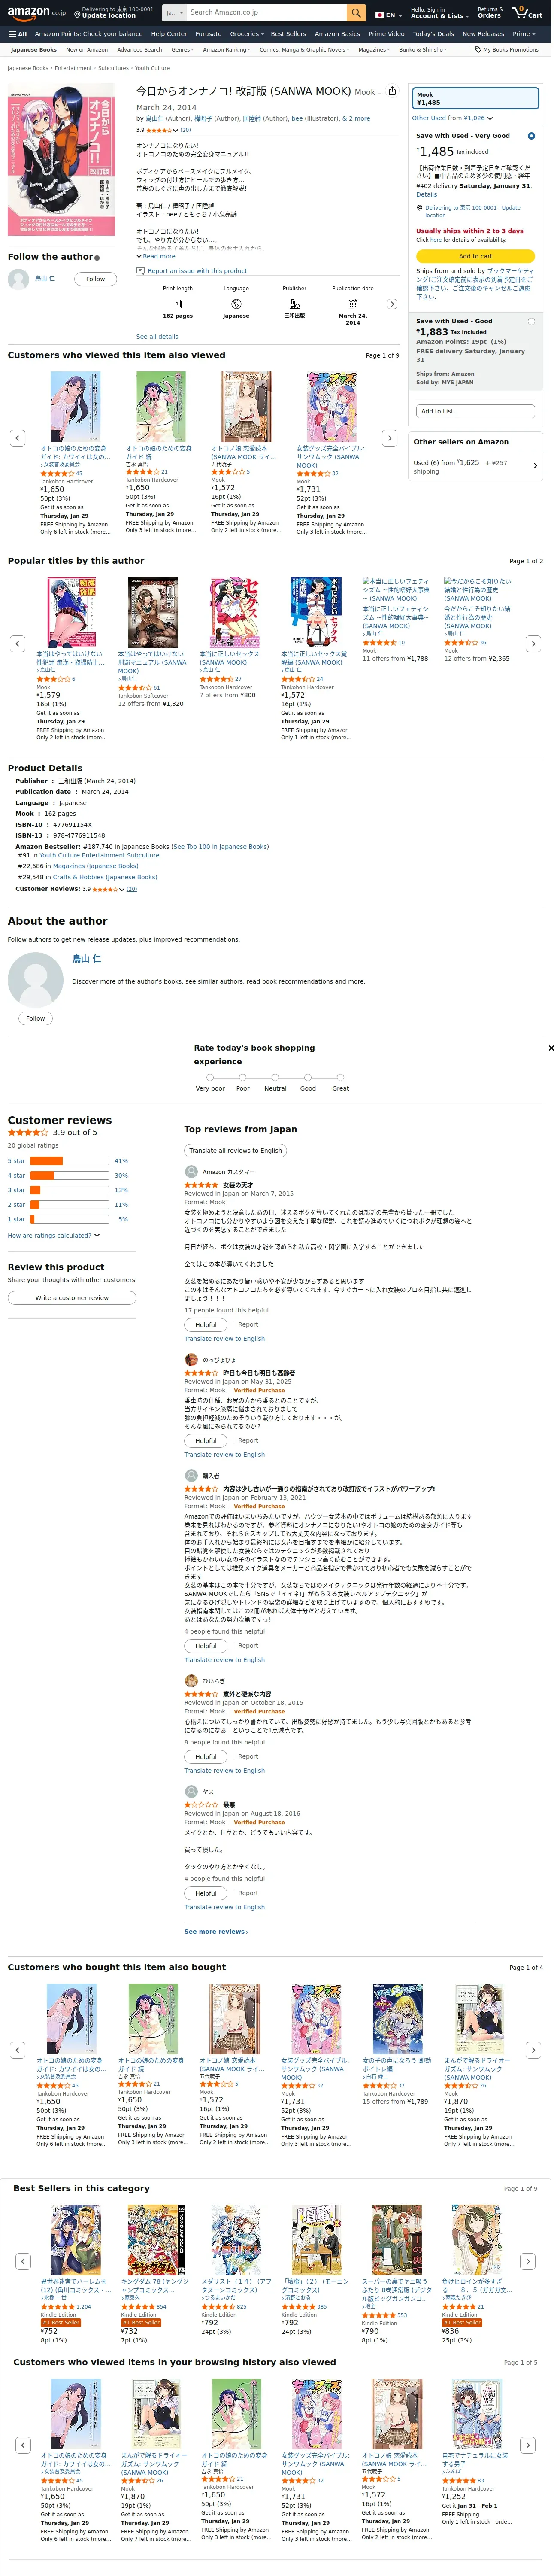Open the 'Other sellers' used offers chevron

[535, 465]
